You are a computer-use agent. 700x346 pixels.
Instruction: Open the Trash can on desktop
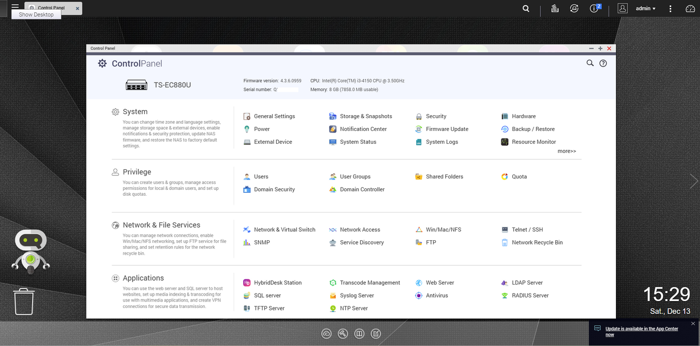tap(24, 302)
